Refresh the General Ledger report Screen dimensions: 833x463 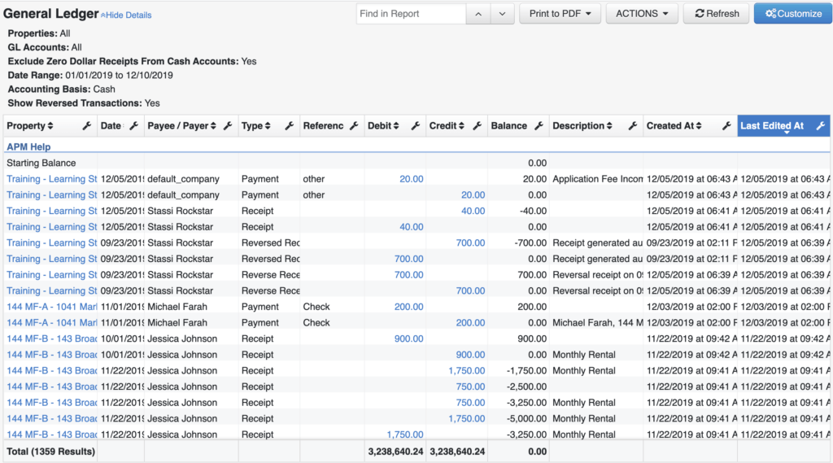point(716,14)
